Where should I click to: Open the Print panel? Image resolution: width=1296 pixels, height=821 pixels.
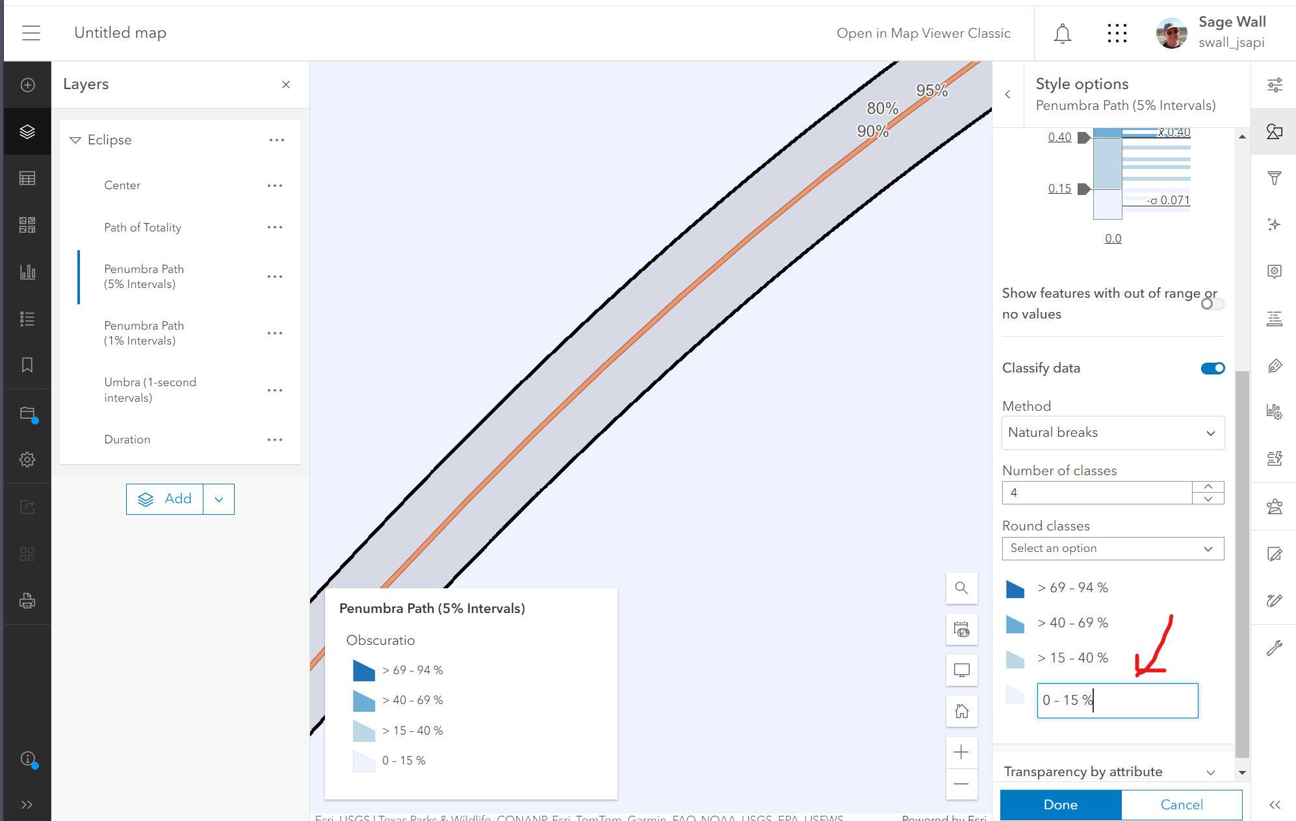coord(27,601)
